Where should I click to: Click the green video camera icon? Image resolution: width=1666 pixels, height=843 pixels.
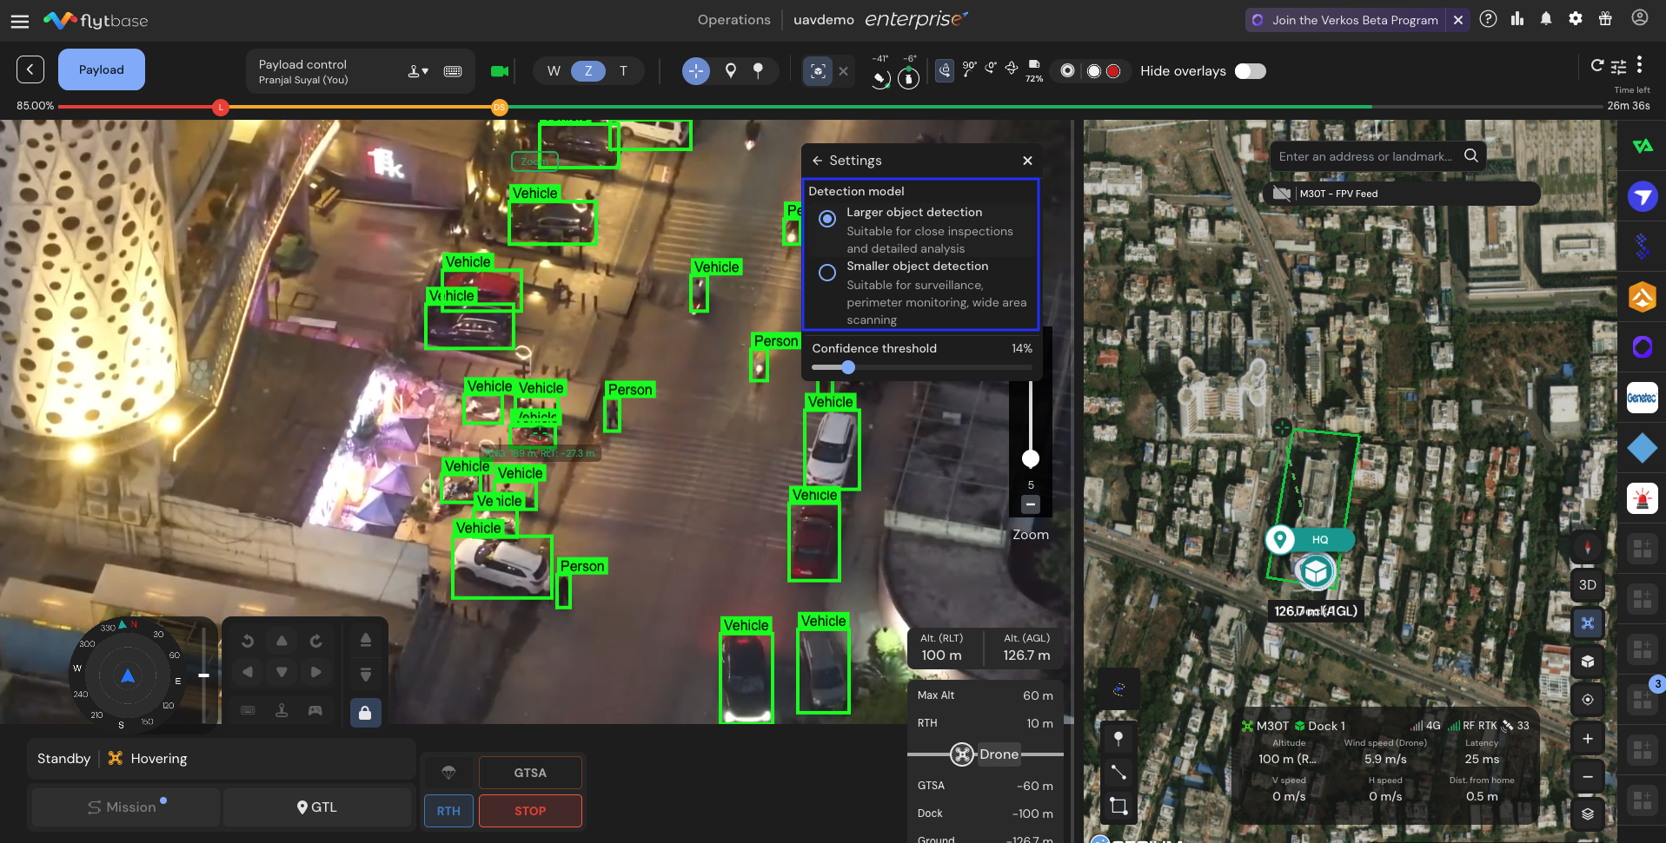(500, 71)
